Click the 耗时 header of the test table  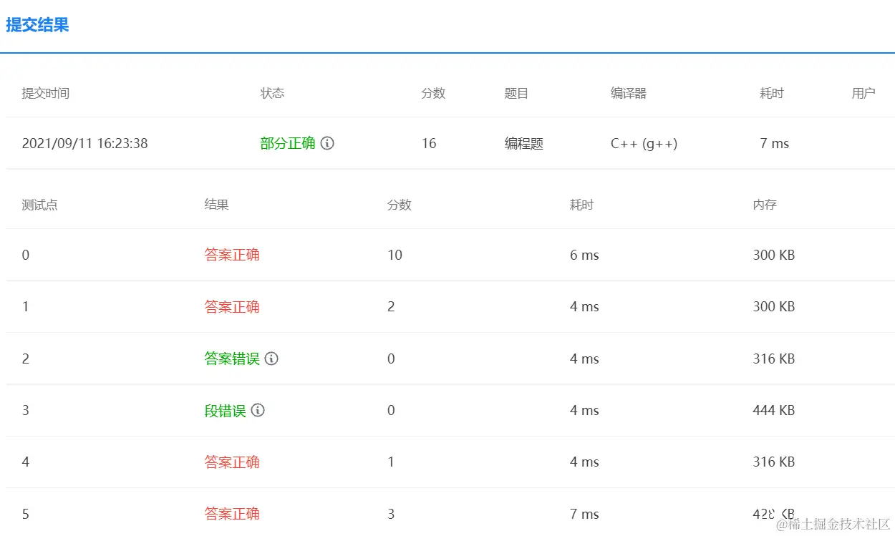581,205
